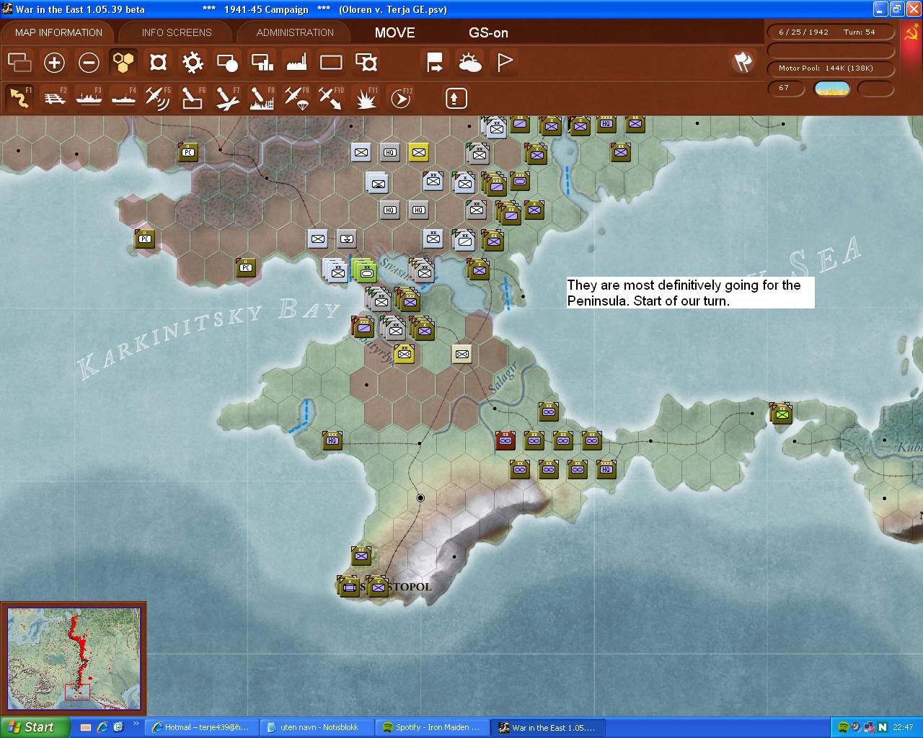Click the MOVE mode label
Image resolution: width=923 pixels, height=738 pixels.
394,32
